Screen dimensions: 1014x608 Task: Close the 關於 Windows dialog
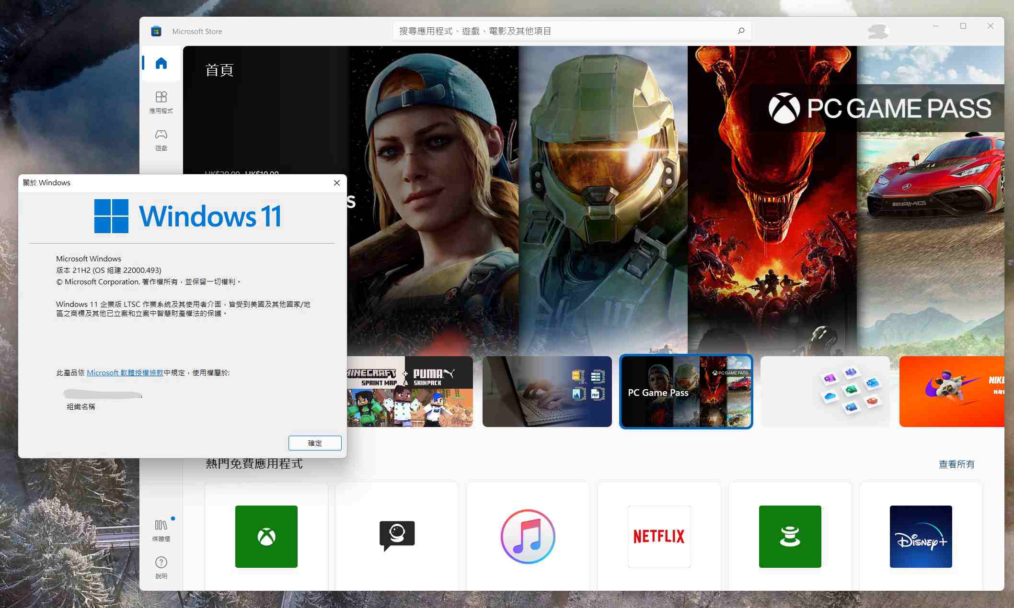337,183
